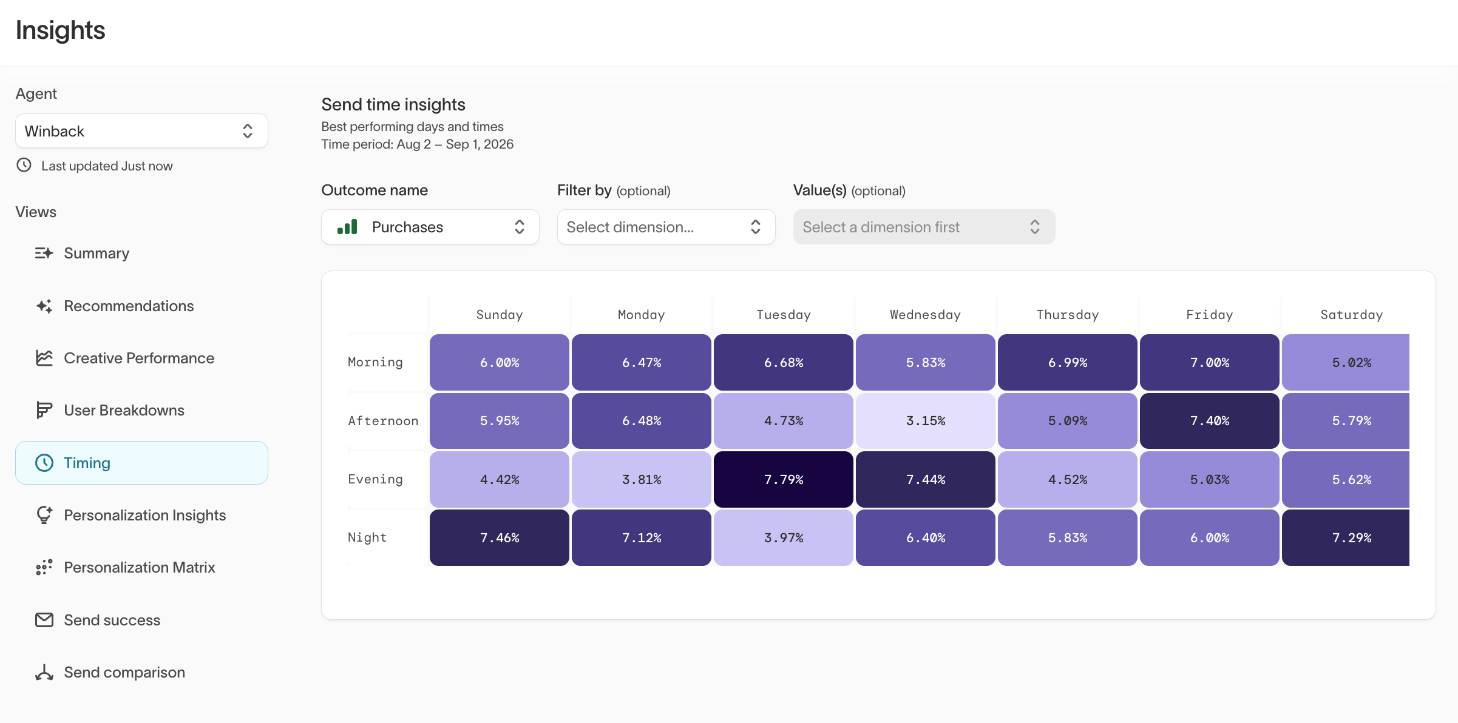1458x723 pixels.
Task: Click the Sunday Morning 6.00% cell
Action: (499, 362)
